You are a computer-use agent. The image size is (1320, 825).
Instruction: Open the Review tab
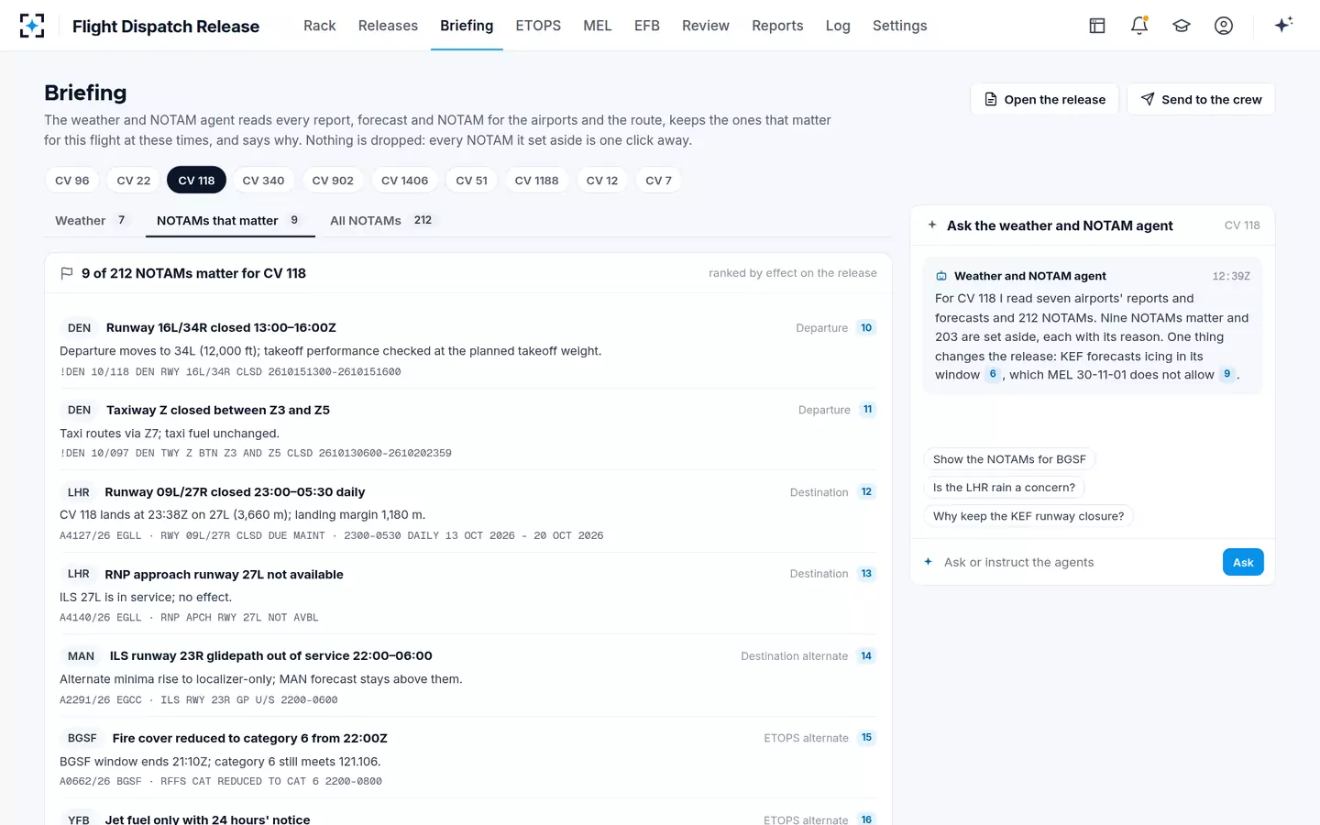[706, 26]
